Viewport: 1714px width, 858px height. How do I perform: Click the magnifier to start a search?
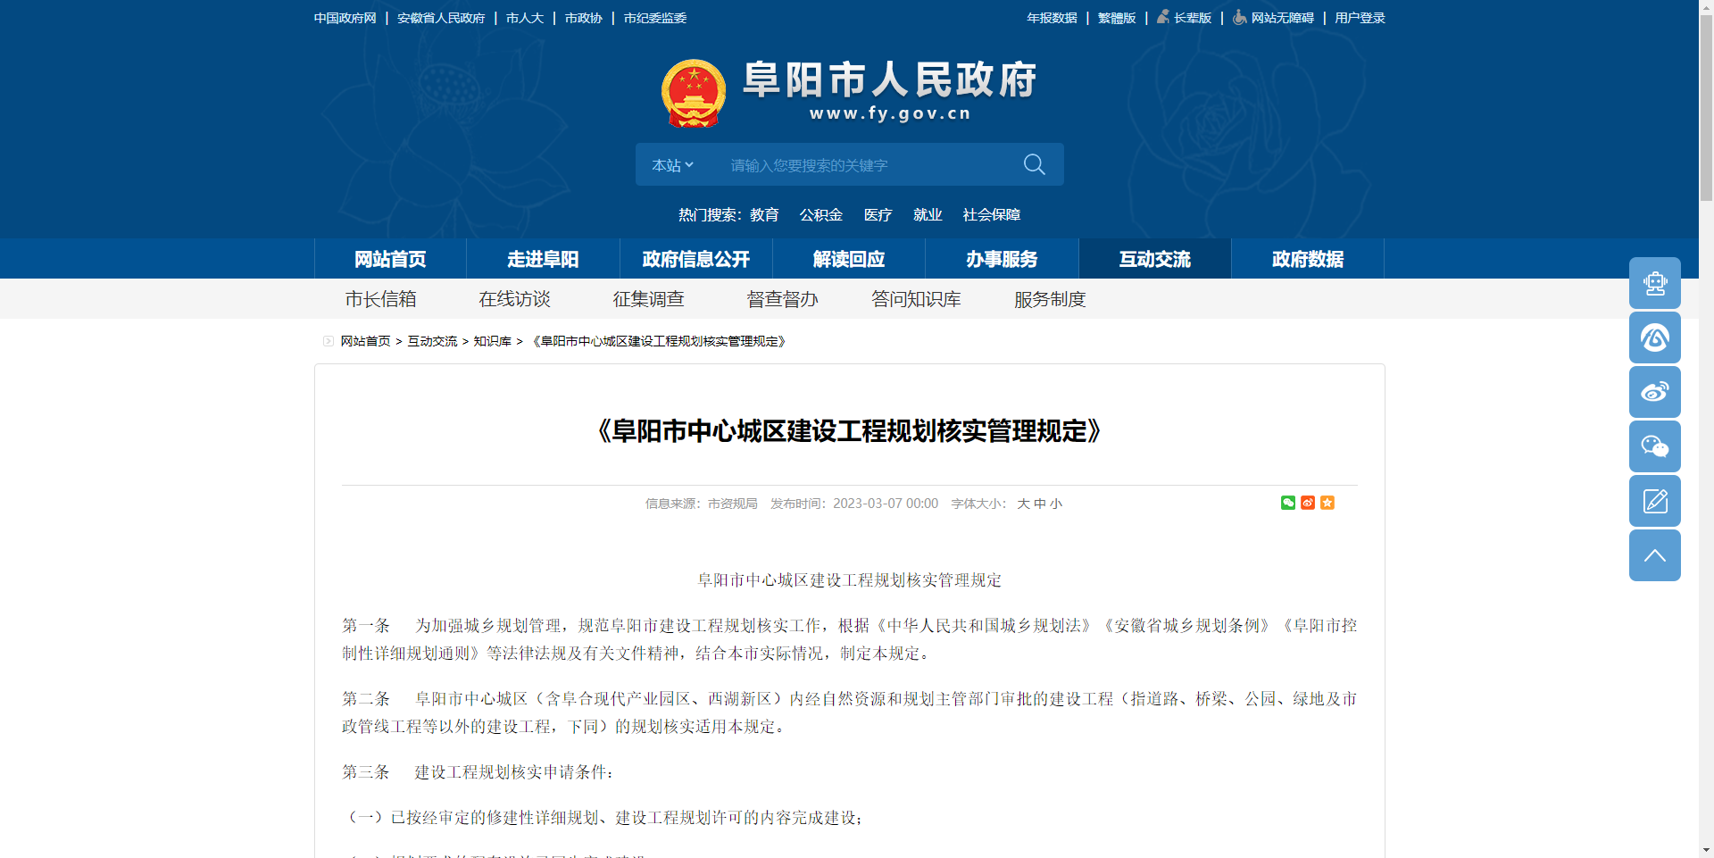tap(1034, 164)
